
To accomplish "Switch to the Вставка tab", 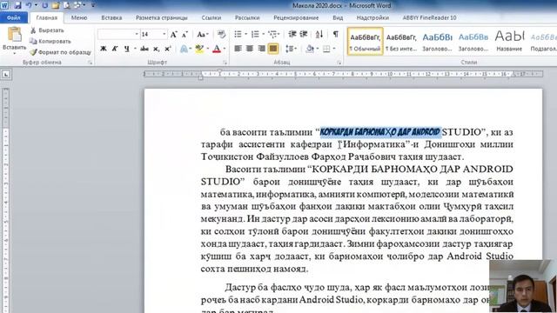I will 111,17.
